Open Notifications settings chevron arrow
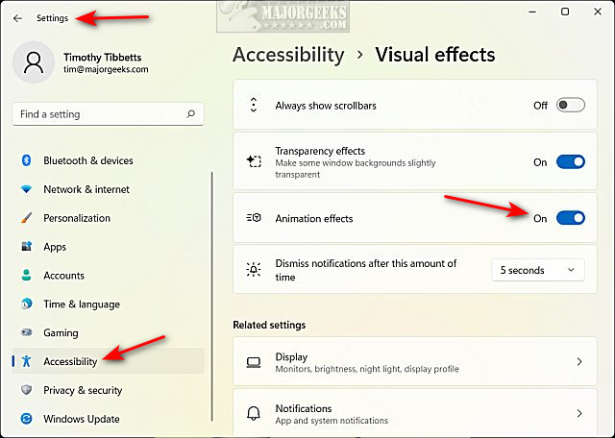 point(578,413)
